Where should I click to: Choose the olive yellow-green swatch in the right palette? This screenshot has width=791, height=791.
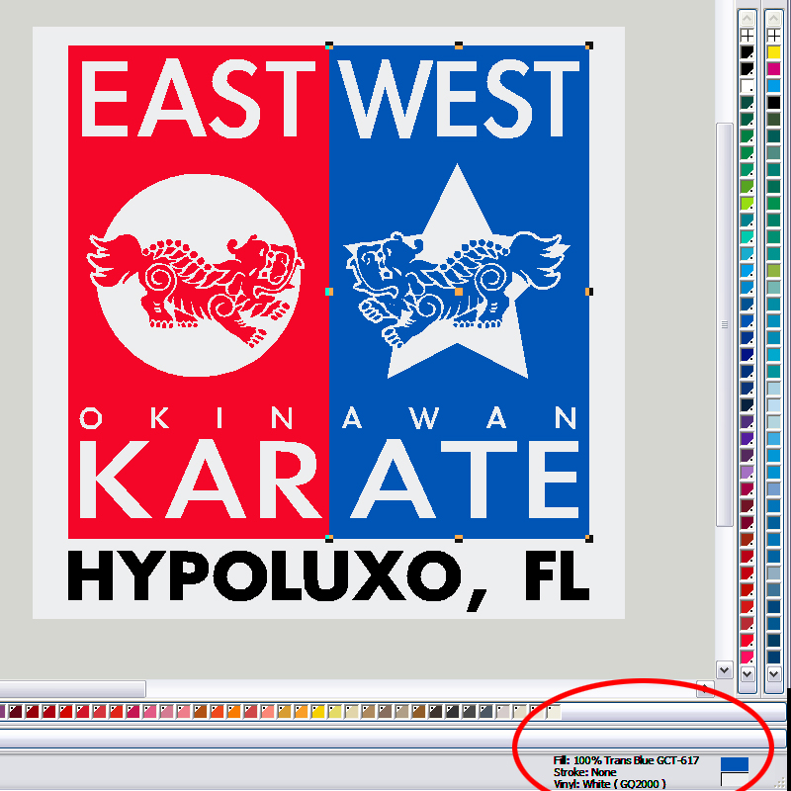(773, 270)
